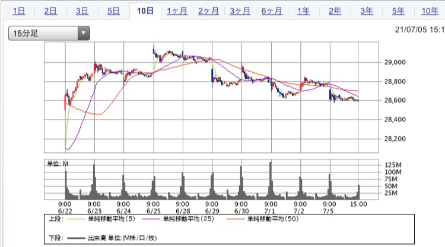Click the green moving average legend line
This screenshot has width=445, height=247.
(76, 219)
